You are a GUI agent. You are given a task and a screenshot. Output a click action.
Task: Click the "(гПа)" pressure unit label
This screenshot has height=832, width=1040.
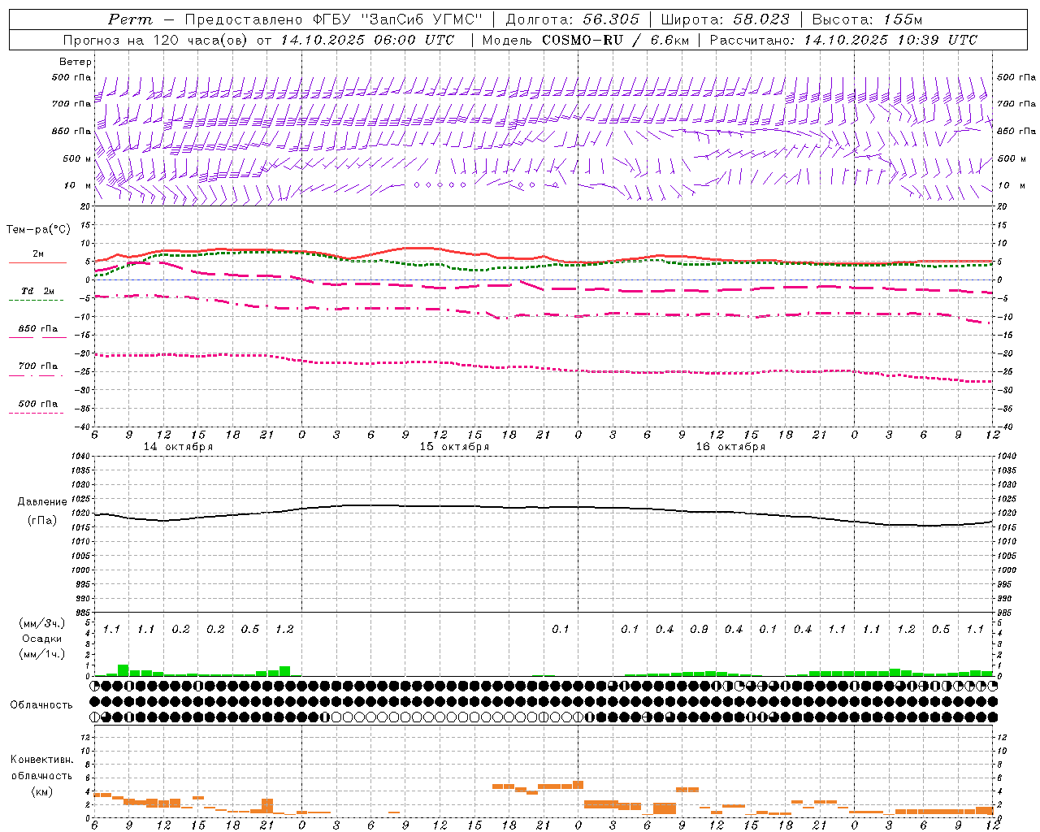(42, 521)
